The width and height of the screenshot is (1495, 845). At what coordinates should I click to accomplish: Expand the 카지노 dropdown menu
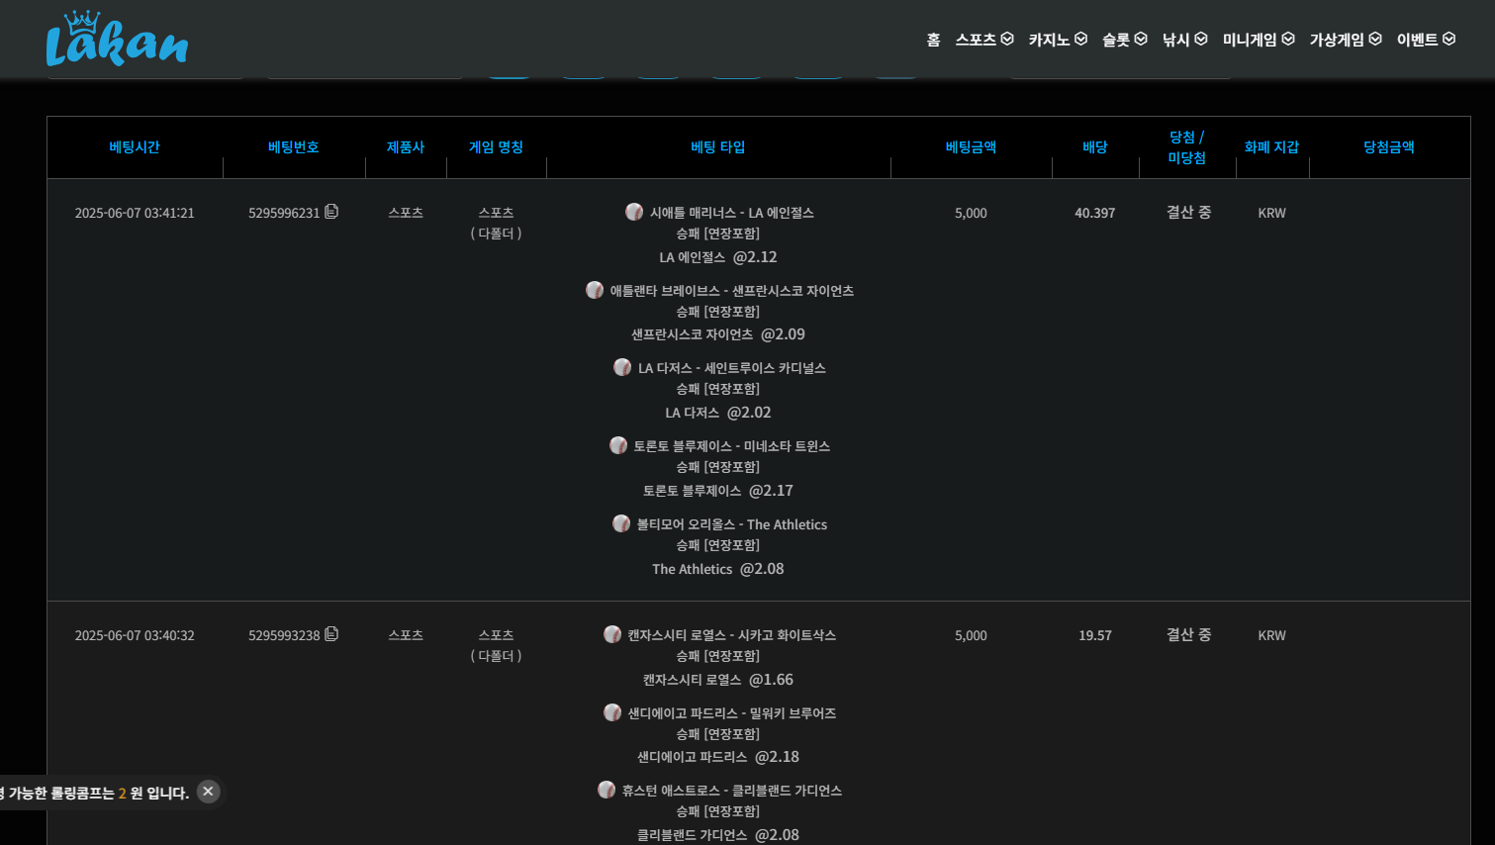(1058, 40)
